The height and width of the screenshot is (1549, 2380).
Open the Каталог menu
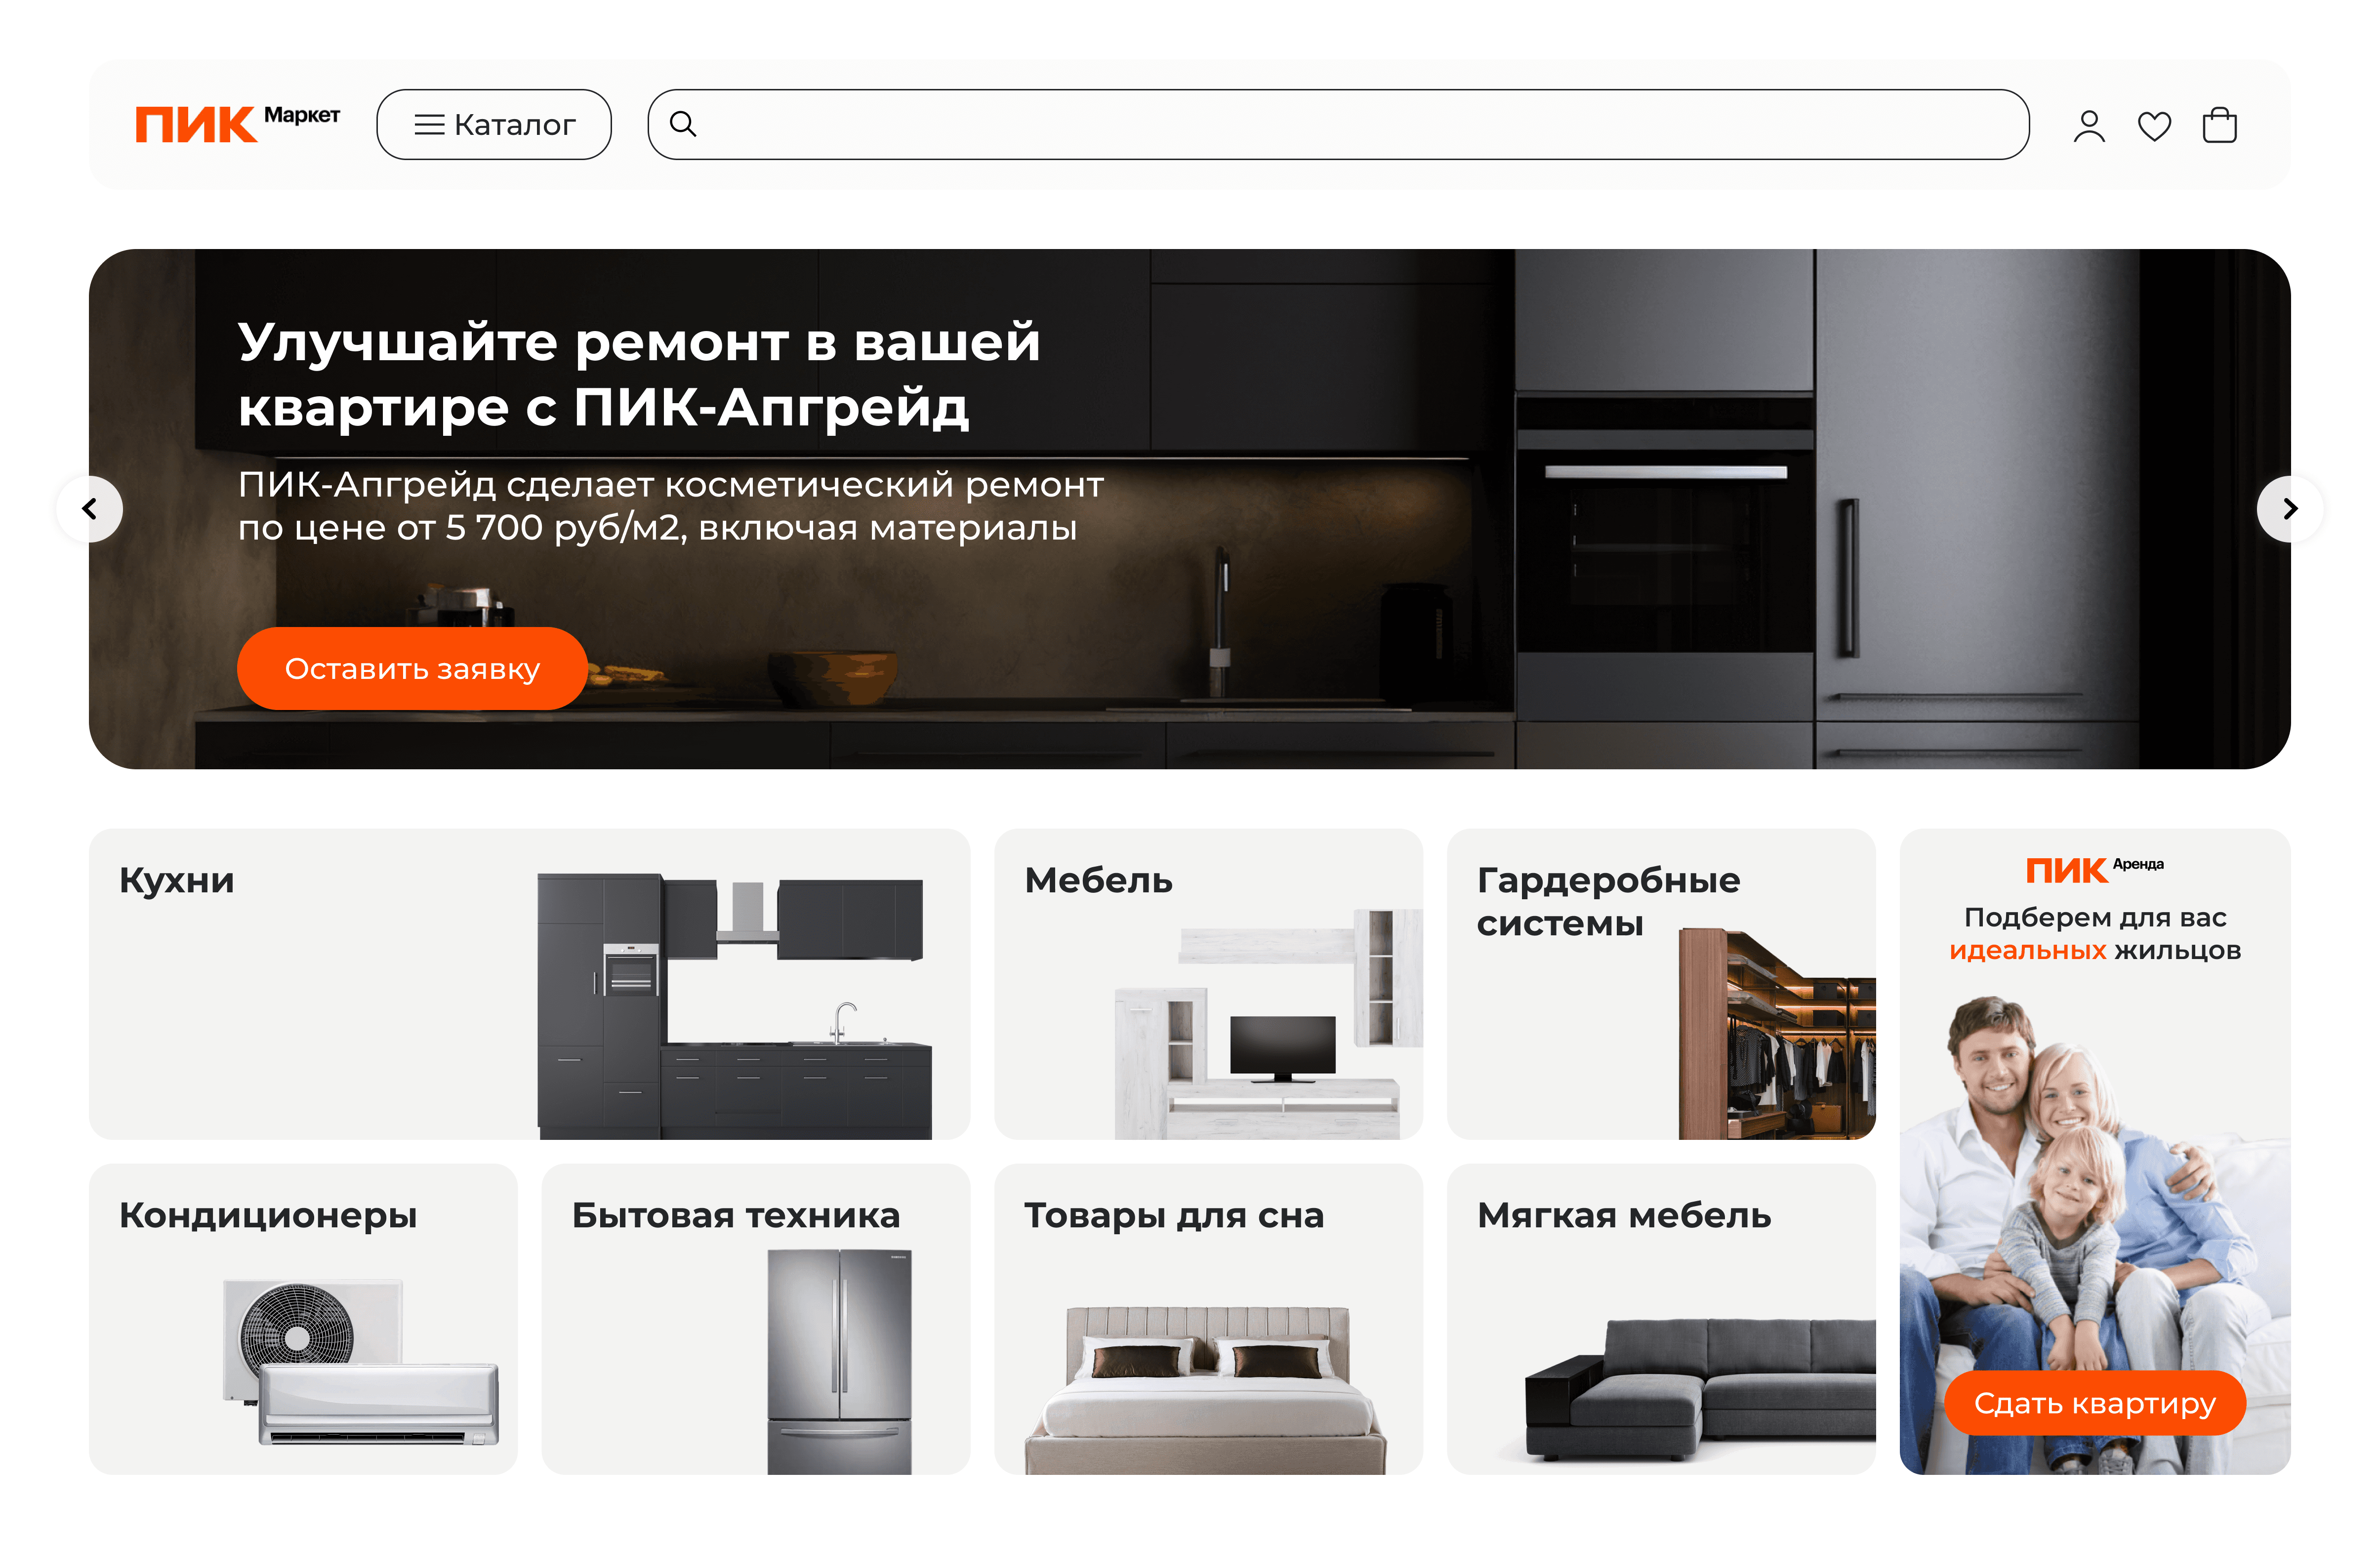tap(494, 124)
